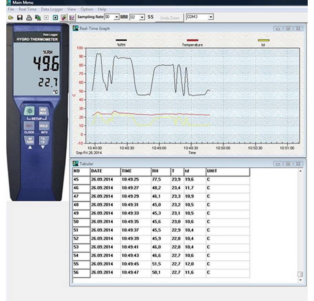The width and height of the screenshot is (314, 301).
Task: Click the HOLD button on the meter
Action: point(44,126)
